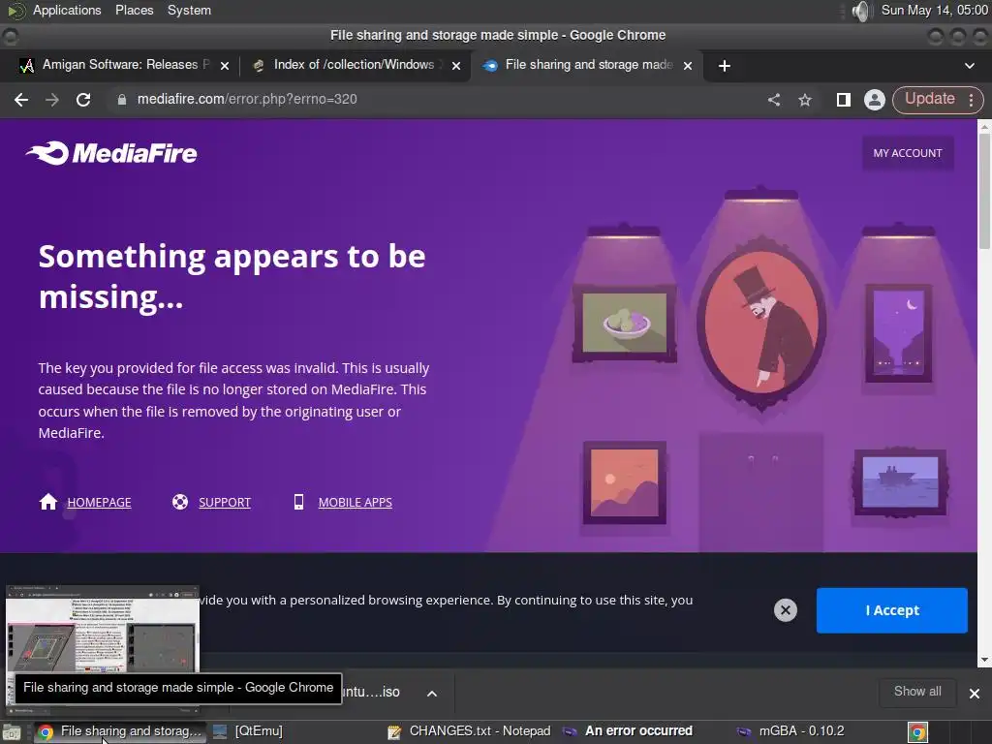Accept cookies with I Accept button
Screen dimensions: 992x744
tap(891, 610)
